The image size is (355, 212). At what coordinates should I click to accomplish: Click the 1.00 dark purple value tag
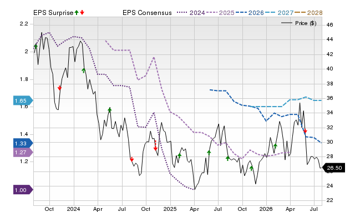click(23, 190)
